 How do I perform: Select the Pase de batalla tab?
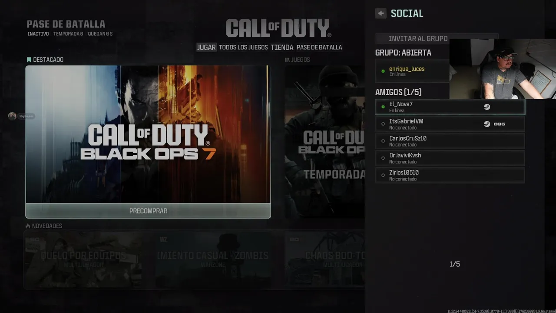point(319,47)
